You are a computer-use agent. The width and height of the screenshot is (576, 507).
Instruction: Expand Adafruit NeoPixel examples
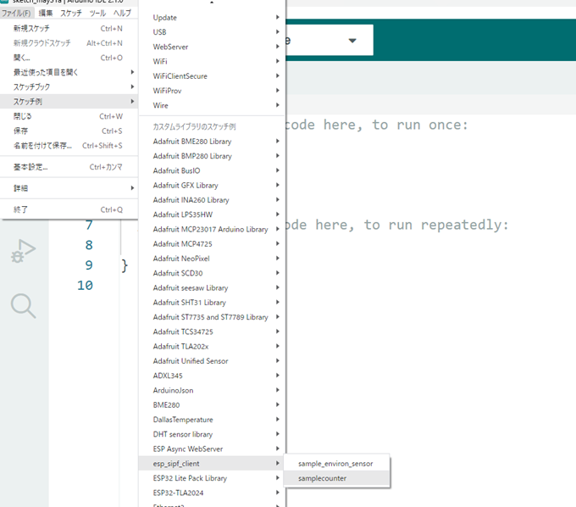[x=212, y=259]
